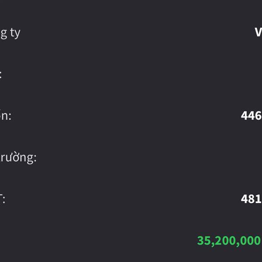Choose the green volume number 35,200,000

coord(229,241)
